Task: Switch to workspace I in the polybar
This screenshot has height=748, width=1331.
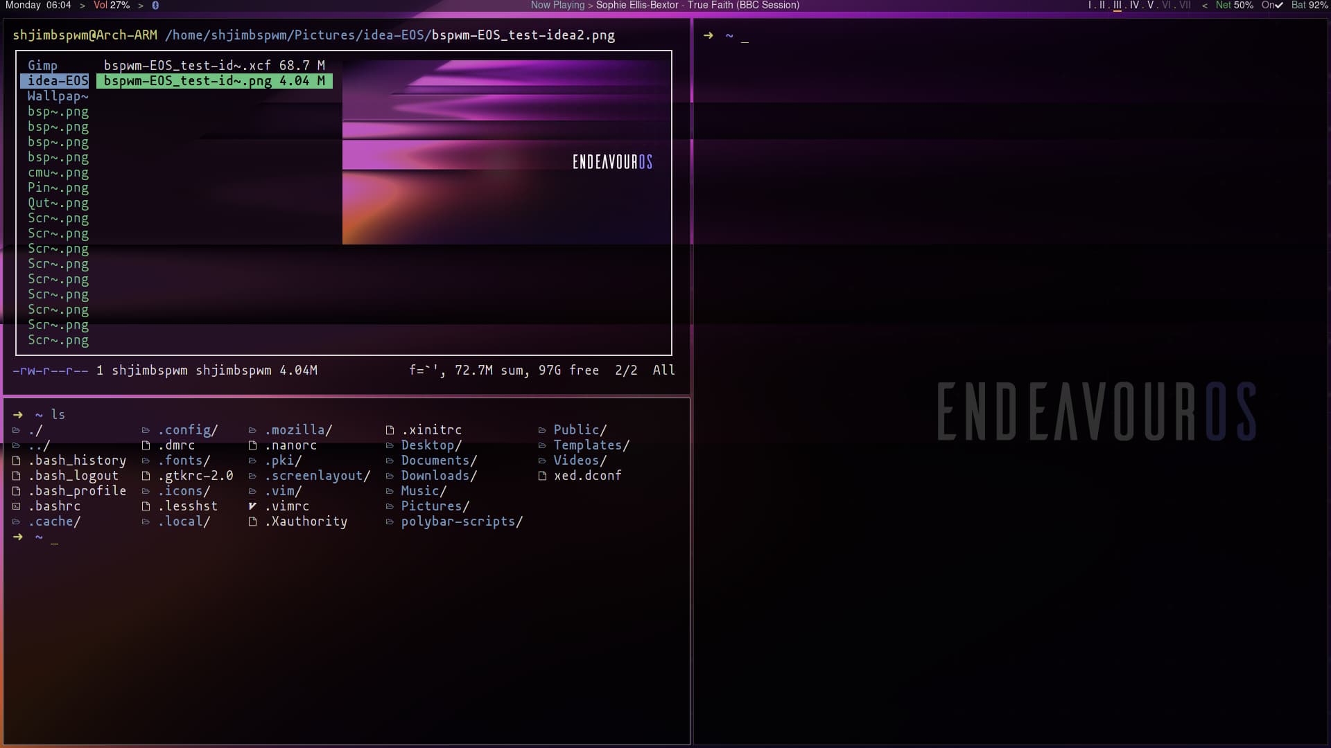Action: 1089,6
